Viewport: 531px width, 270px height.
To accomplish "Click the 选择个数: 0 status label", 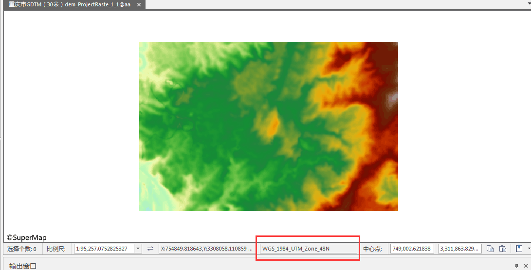I will click(22, 249).
